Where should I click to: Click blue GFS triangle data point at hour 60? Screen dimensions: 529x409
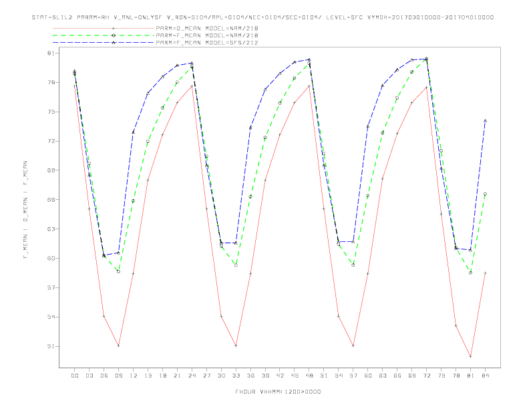tap(368, 126)
